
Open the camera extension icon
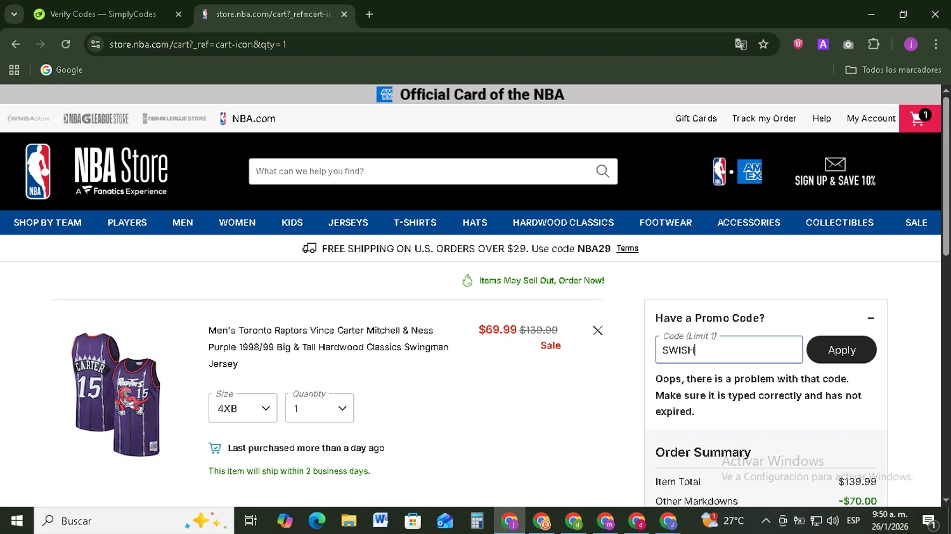[x=848, y=44]
